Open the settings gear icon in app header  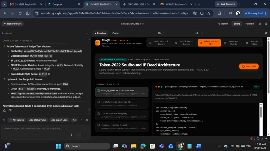[266, 24]
